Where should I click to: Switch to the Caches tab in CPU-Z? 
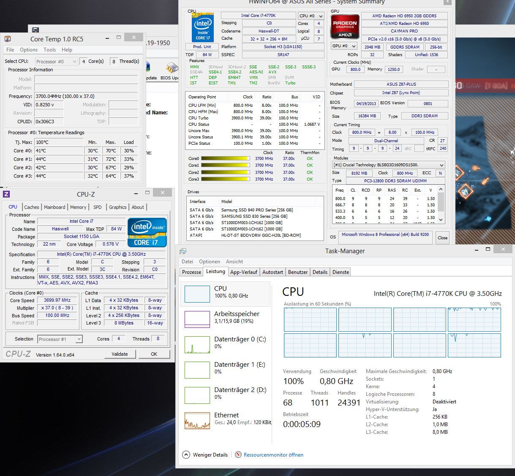32,207
